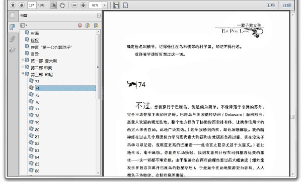Open the 序言 bookmark
Viewport: 302px width, 182px height.
(51, 47)
